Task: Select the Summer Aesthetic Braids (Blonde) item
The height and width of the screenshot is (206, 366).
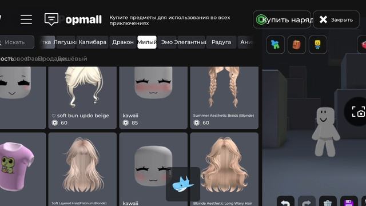Action: click(224, 98)
